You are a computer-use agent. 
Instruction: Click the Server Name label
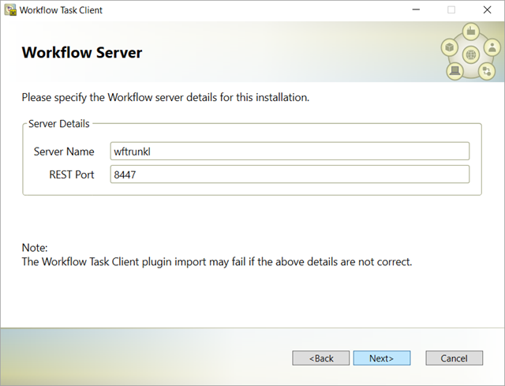[64, 152]
